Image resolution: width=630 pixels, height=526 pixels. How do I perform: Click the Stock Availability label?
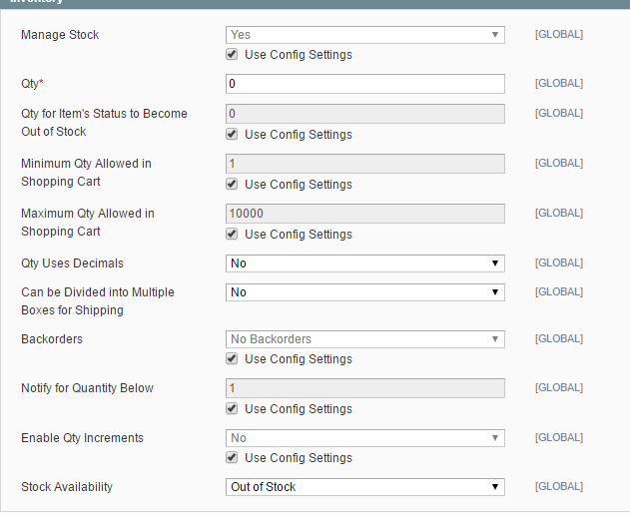(x=67, y=487)
